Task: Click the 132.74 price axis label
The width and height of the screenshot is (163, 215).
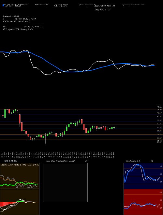Action: click(x=159, y=135)
